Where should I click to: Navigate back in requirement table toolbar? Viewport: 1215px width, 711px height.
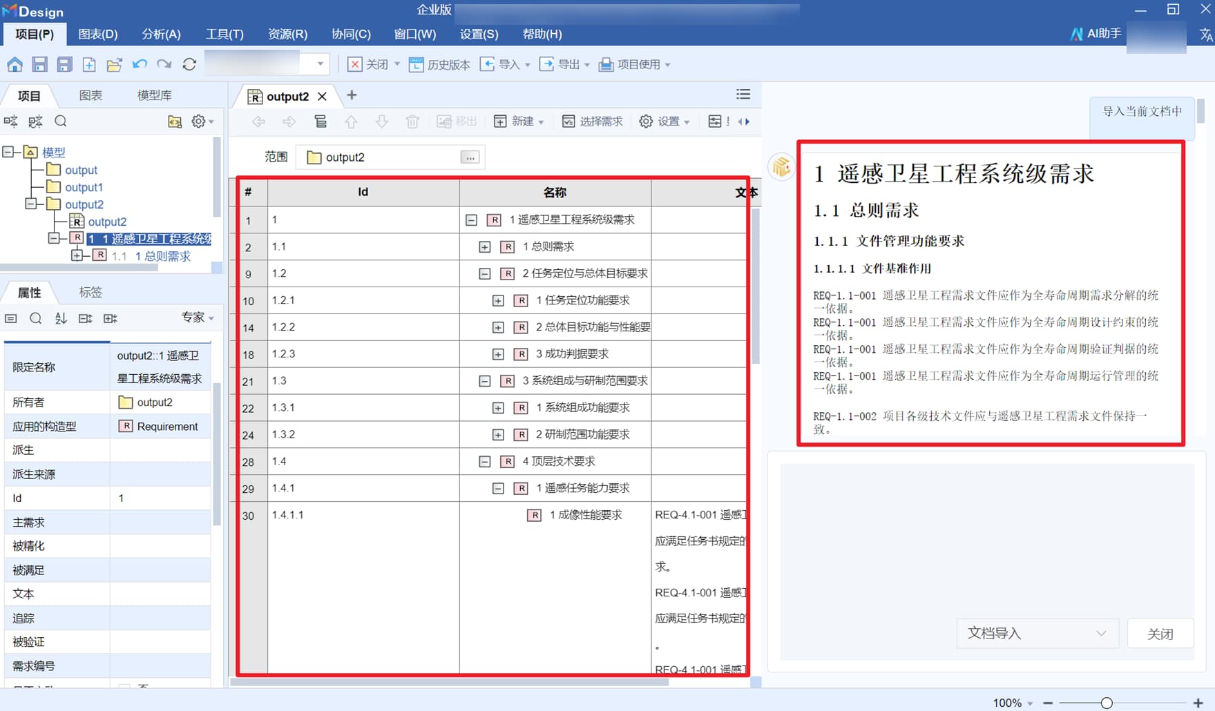click(x=259, y=121)
